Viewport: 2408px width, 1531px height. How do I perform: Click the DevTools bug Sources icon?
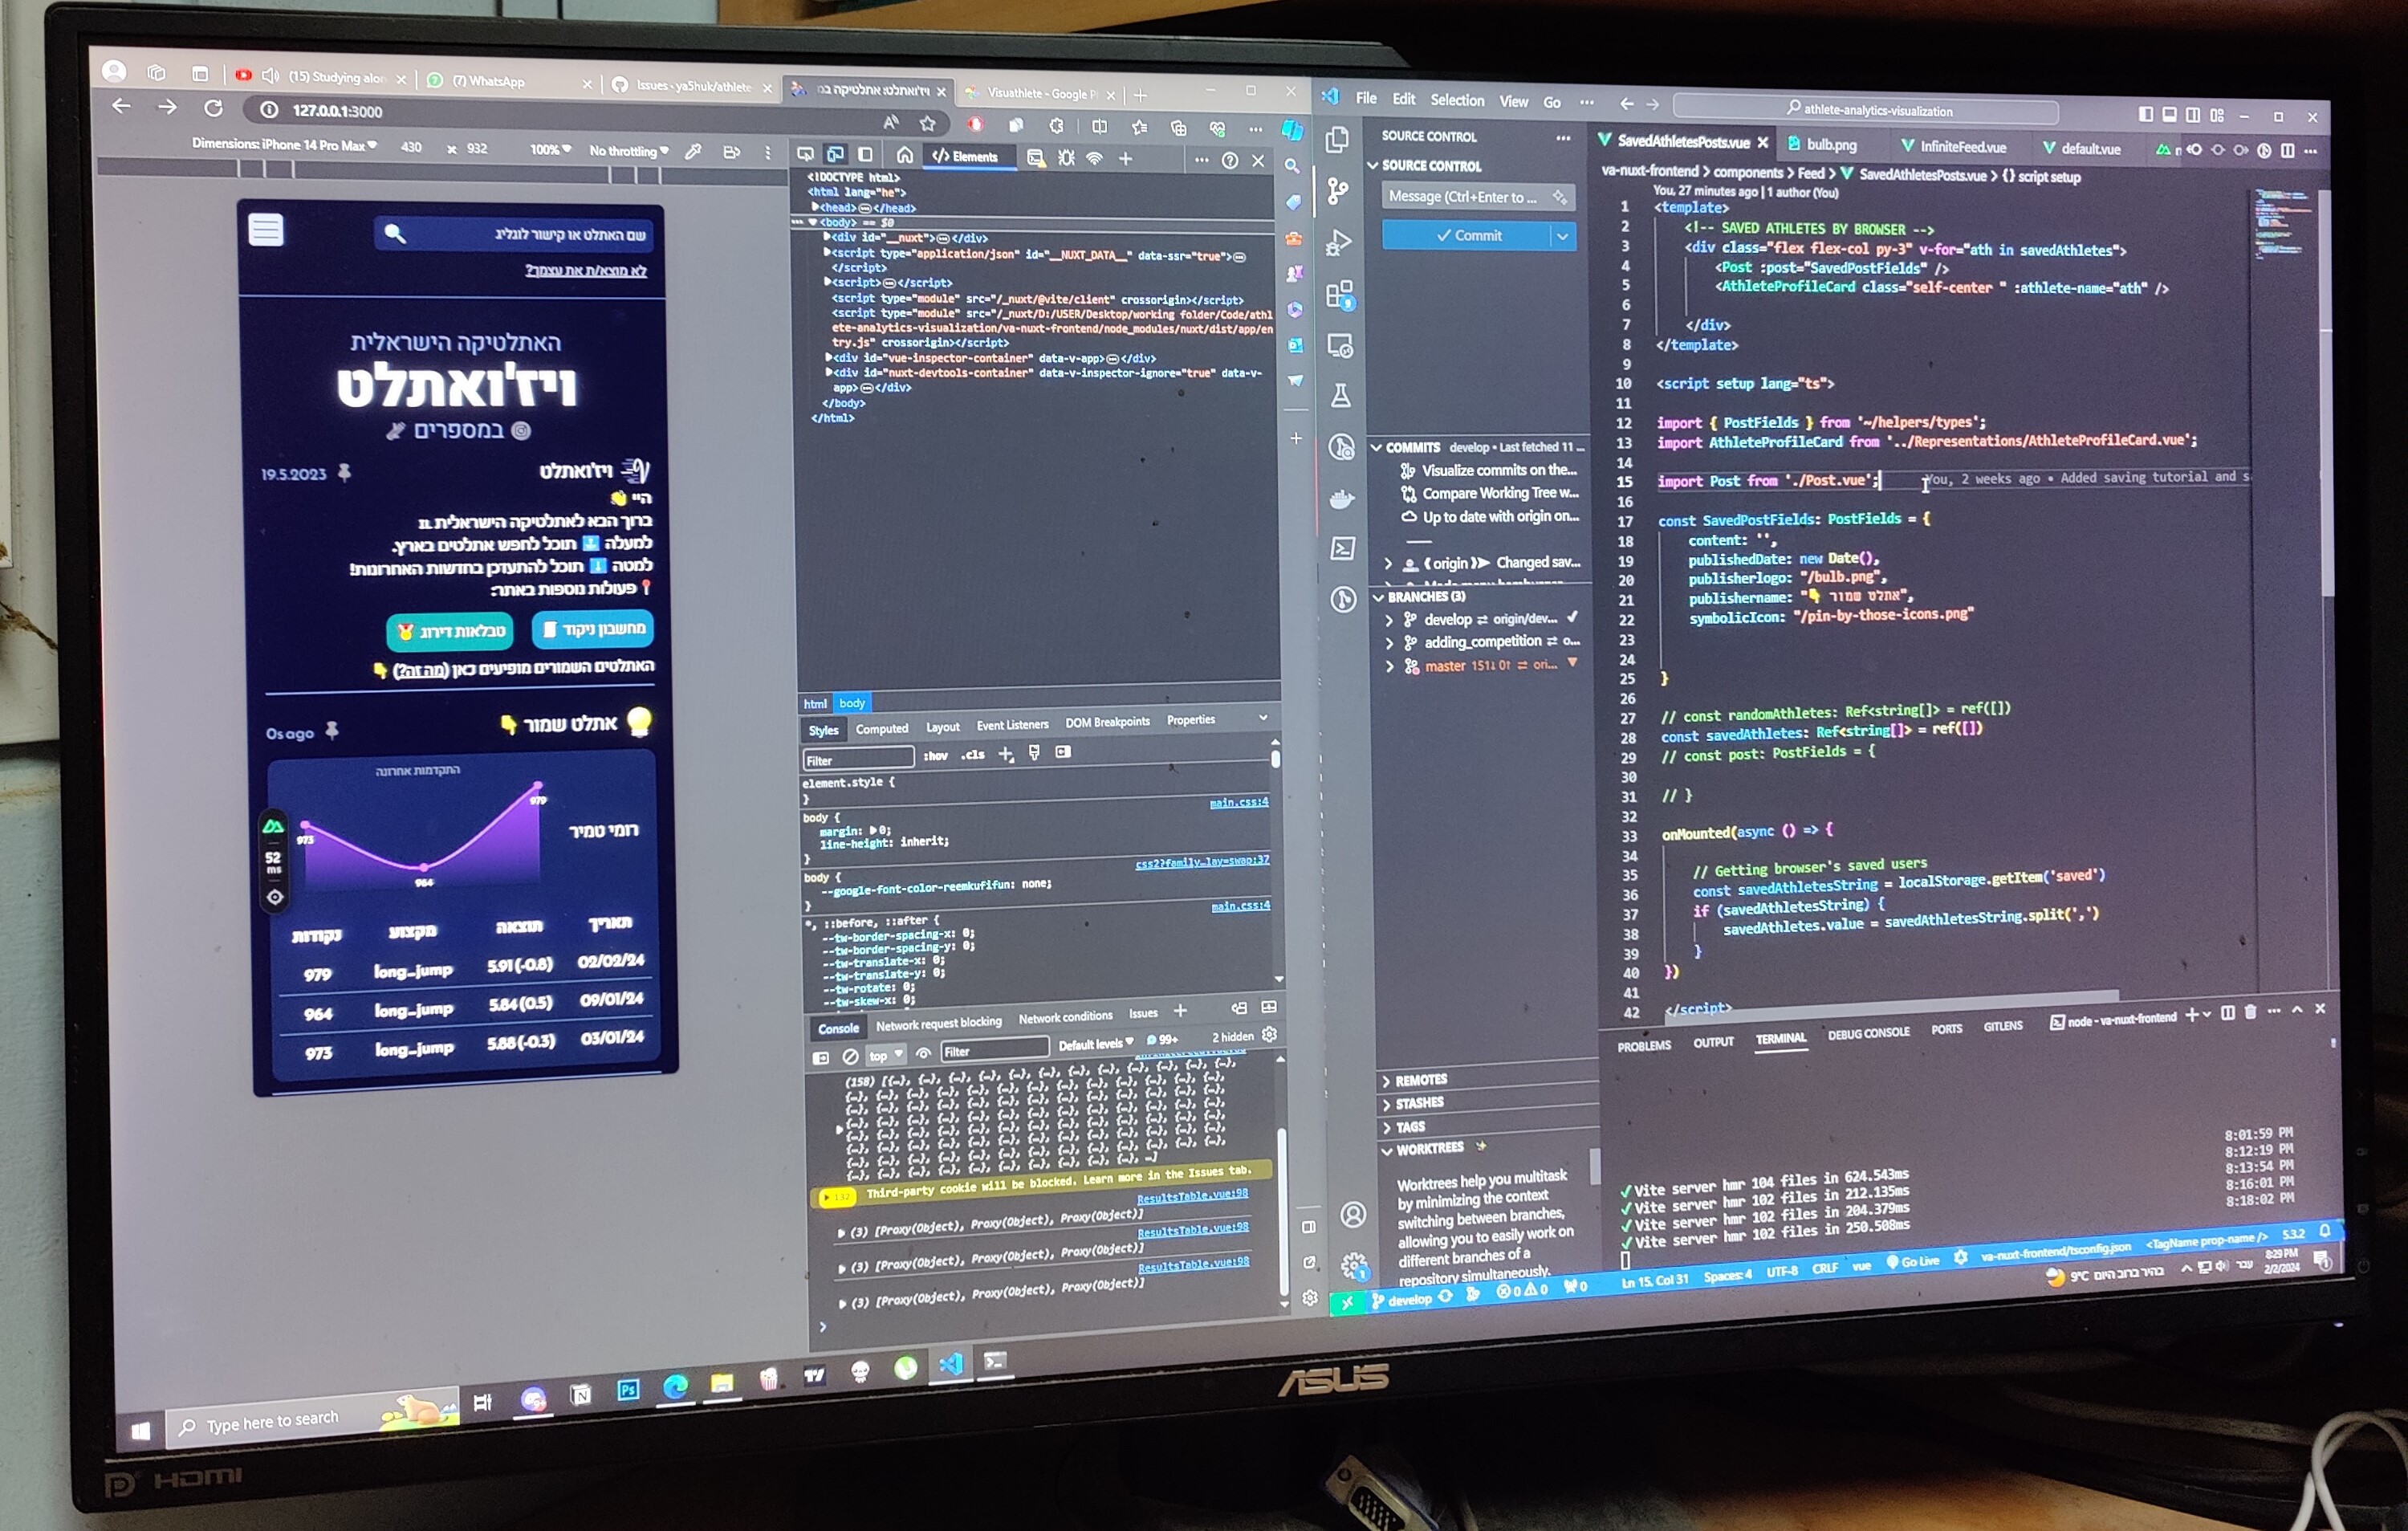tap(1066, 158)
